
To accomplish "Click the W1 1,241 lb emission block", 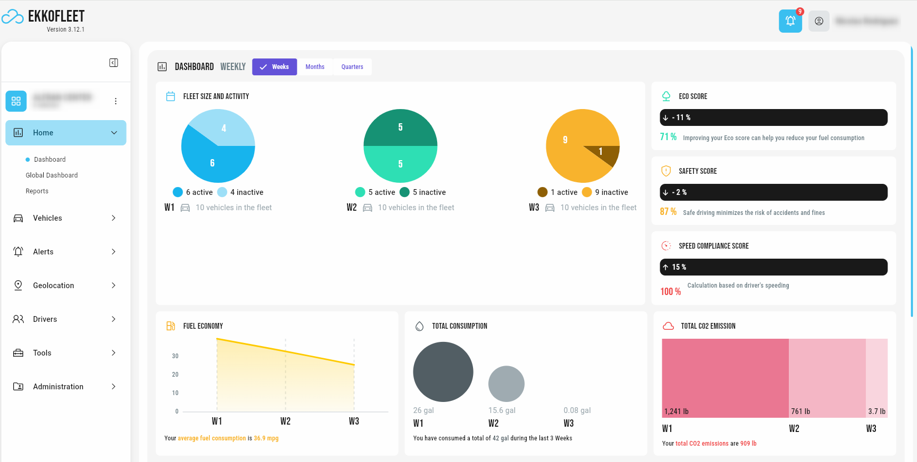I will tap(725, 378).
